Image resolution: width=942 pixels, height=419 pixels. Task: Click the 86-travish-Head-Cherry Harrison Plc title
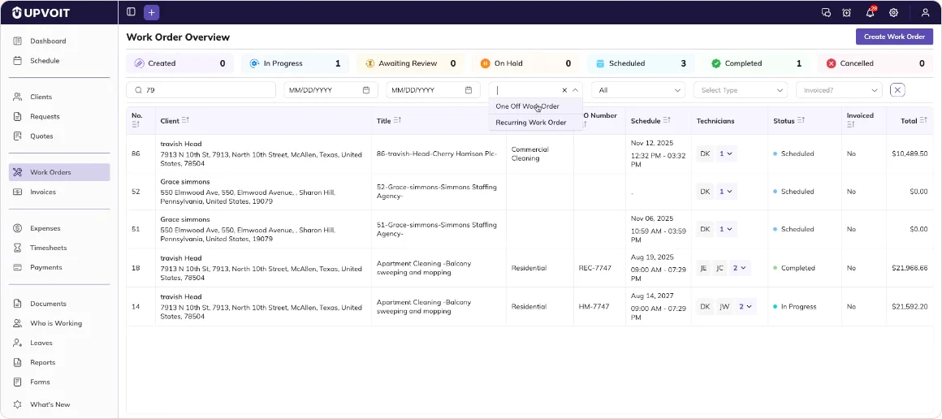(x=437, y=154)
